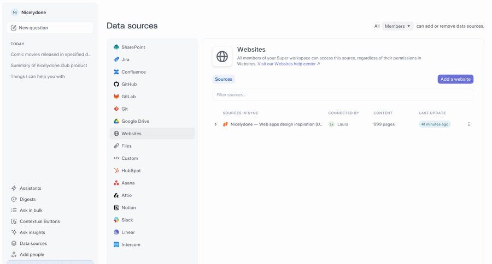Open 'Summary of nicelydone.club product' chat

coord(49,65)
